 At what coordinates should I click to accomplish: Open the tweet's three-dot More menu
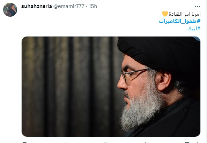click(x=197, y=6)
